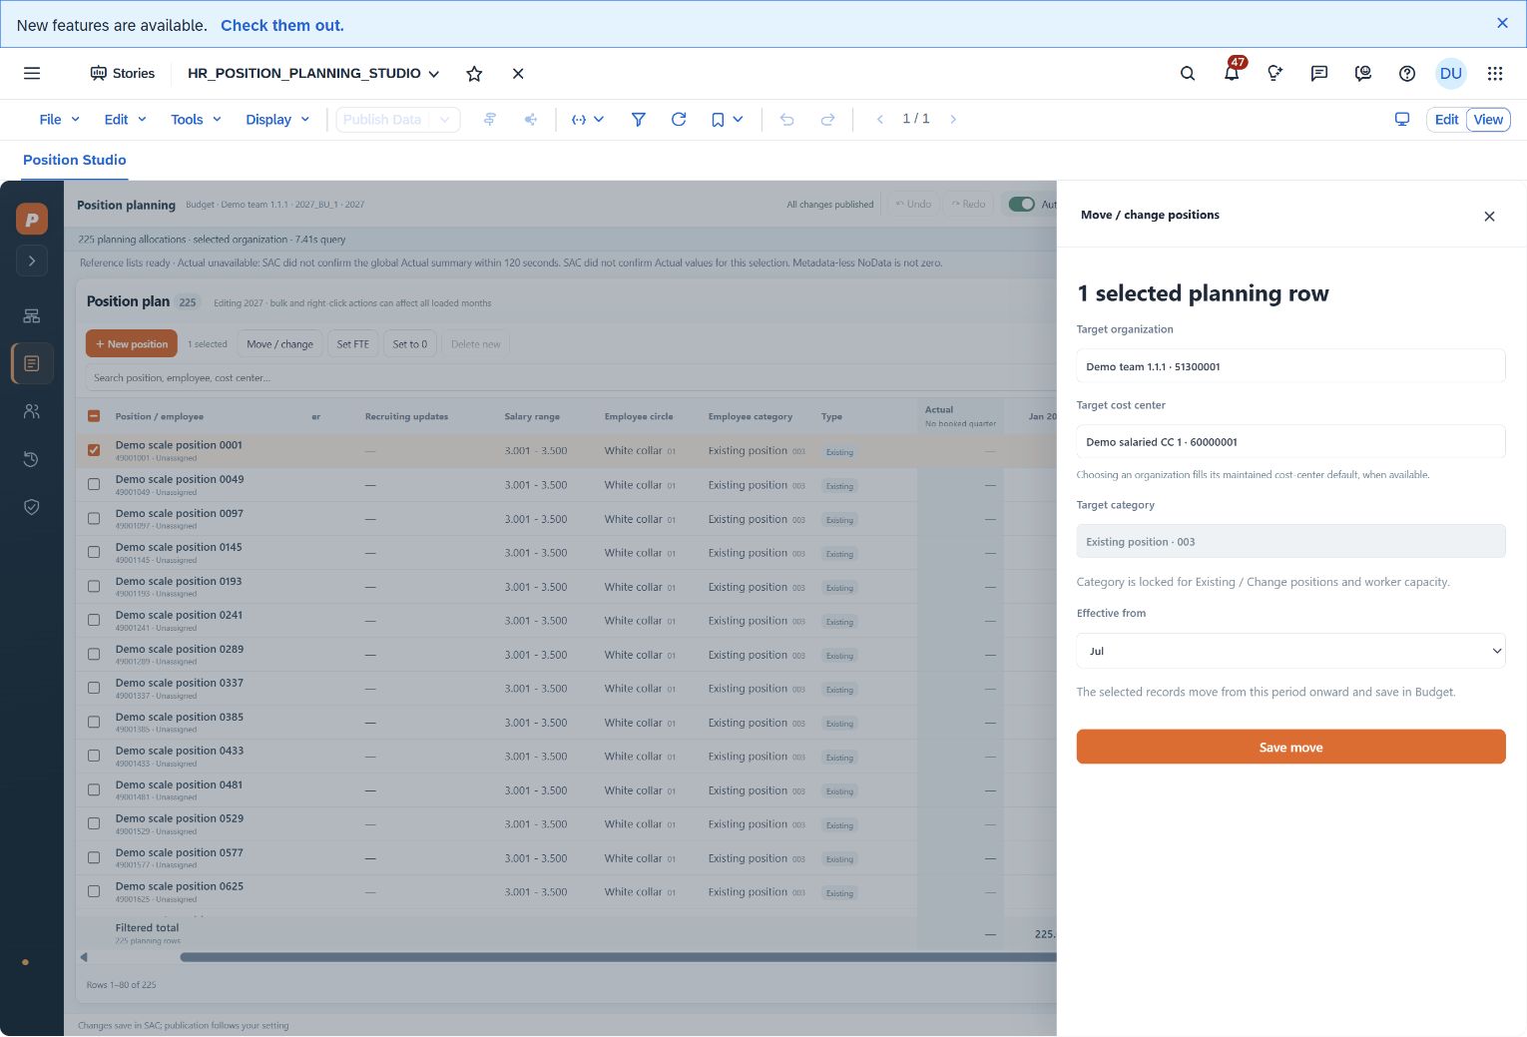Open the Display menu

(277, 119)
